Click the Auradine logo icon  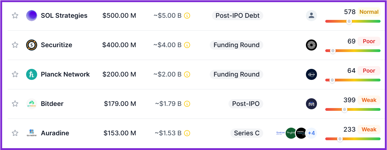(32, 133)
